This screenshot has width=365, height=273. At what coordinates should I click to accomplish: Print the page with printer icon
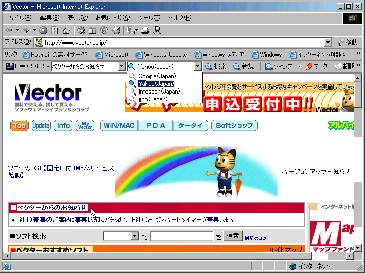(x=145, y=30)
